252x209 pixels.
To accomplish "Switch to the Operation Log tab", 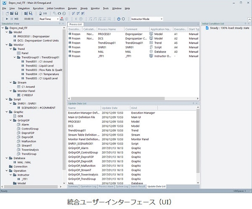I will click(x=88, y=186).
